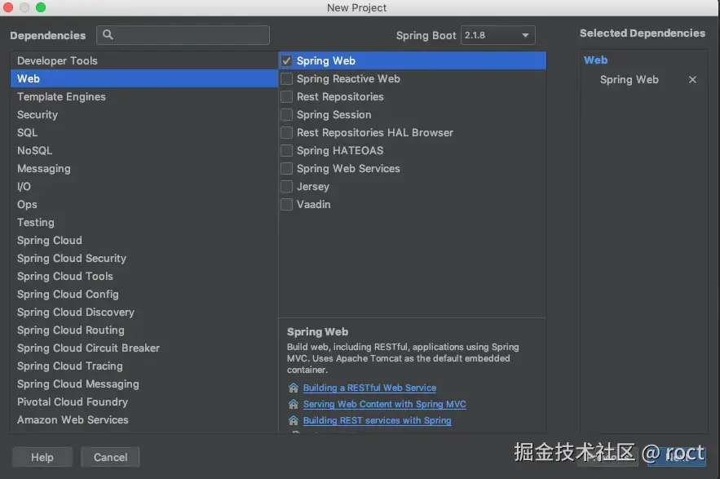Select the Pivotal Cloud Foundry category
Screen dimensions: 720x479
[144, 401]
